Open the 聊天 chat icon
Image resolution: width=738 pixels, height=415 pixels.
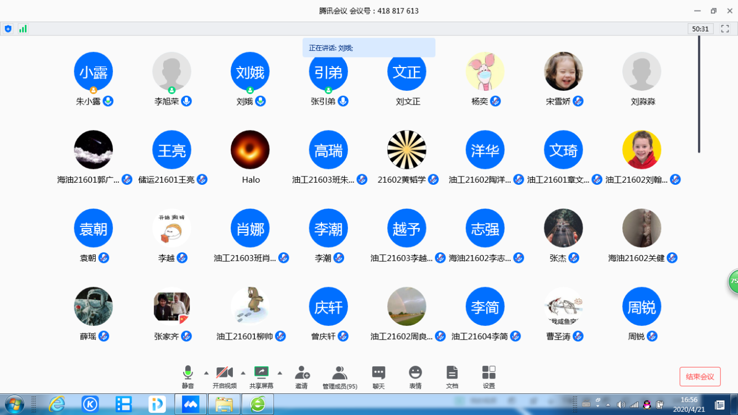point(378,377)
